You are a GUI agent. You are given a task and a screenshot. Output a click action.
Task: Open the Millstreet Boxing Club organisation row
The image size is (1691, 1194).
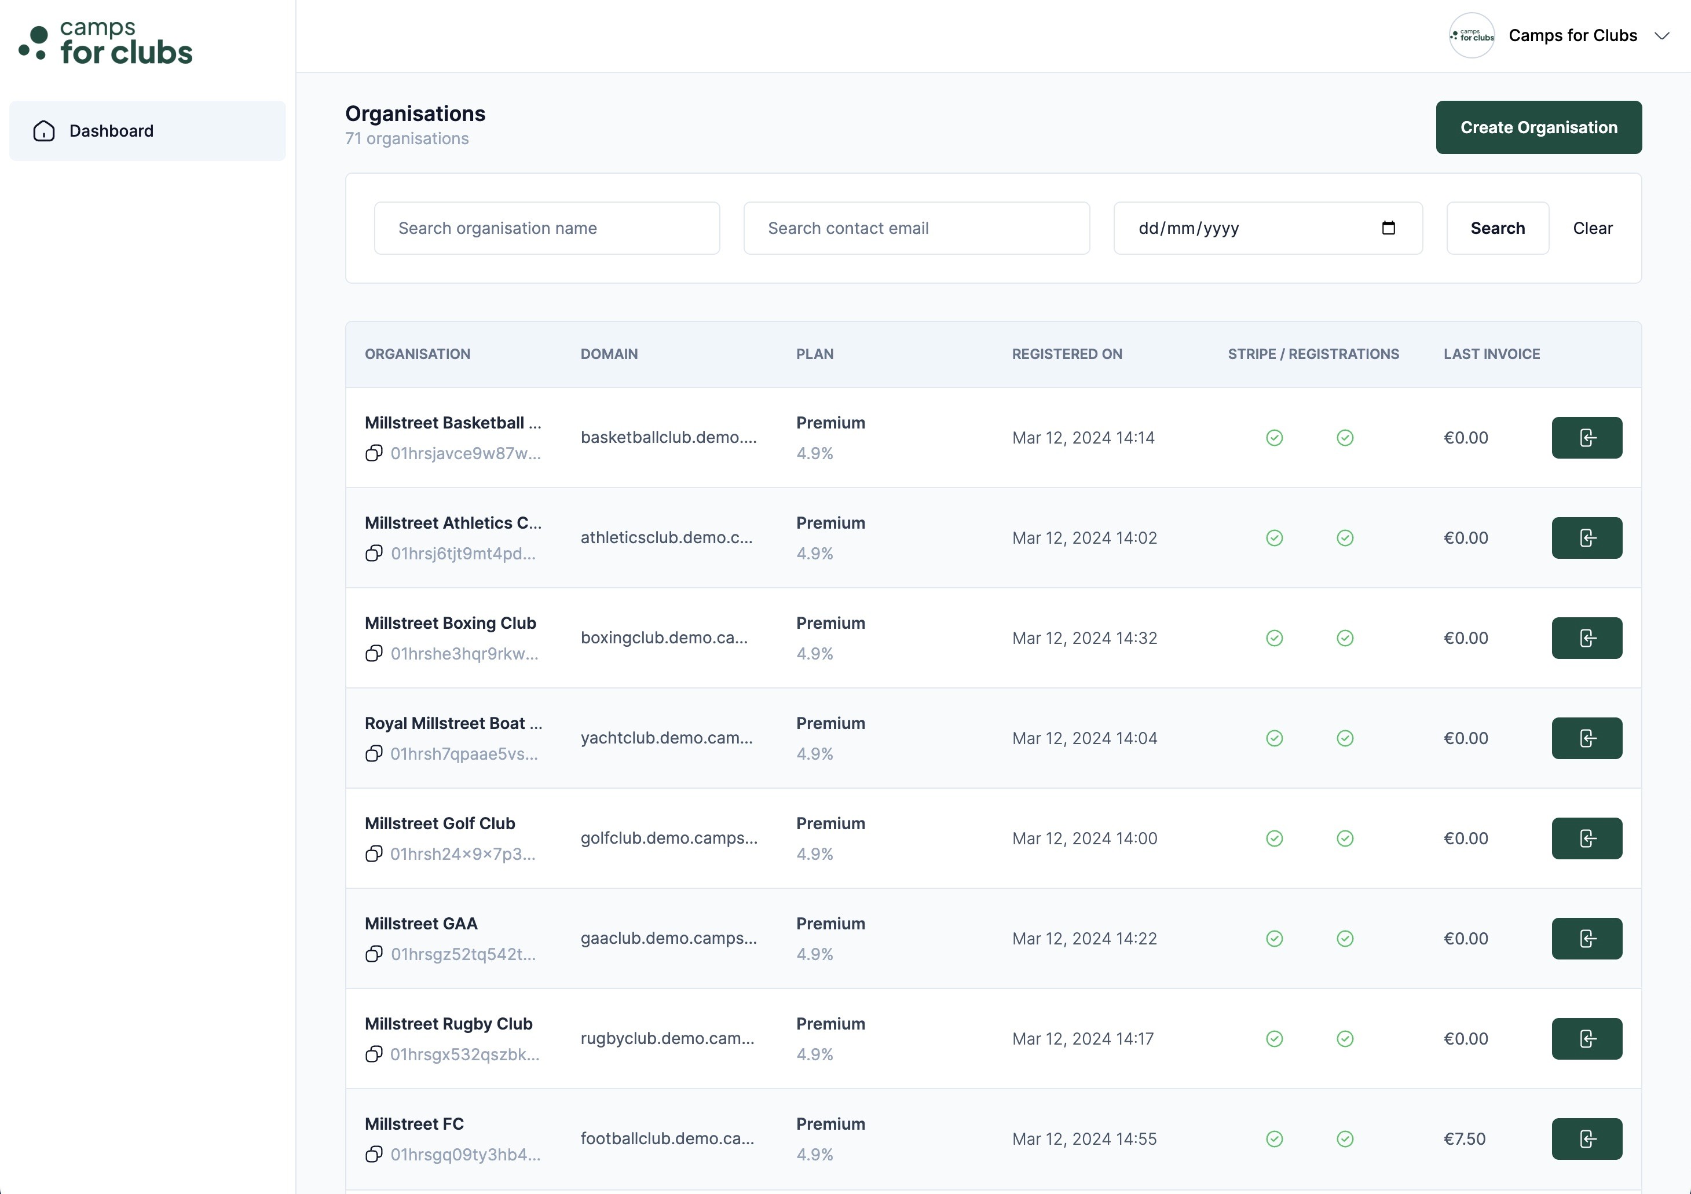450,623
